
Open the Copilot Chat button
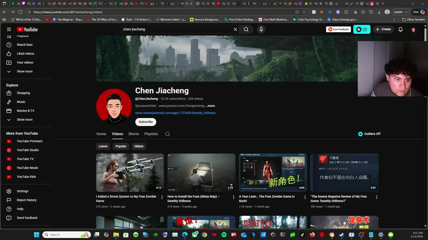(x=419, y=12)
